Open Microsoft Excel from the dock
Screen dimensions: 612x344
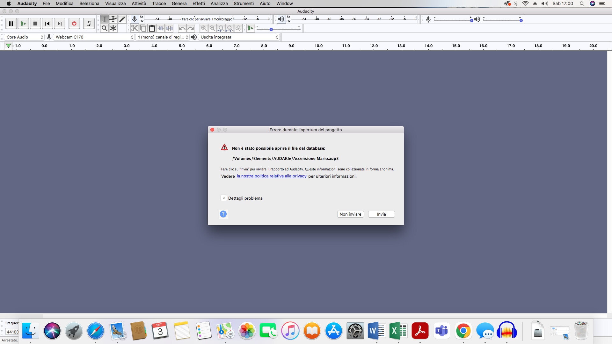point(398,331)
